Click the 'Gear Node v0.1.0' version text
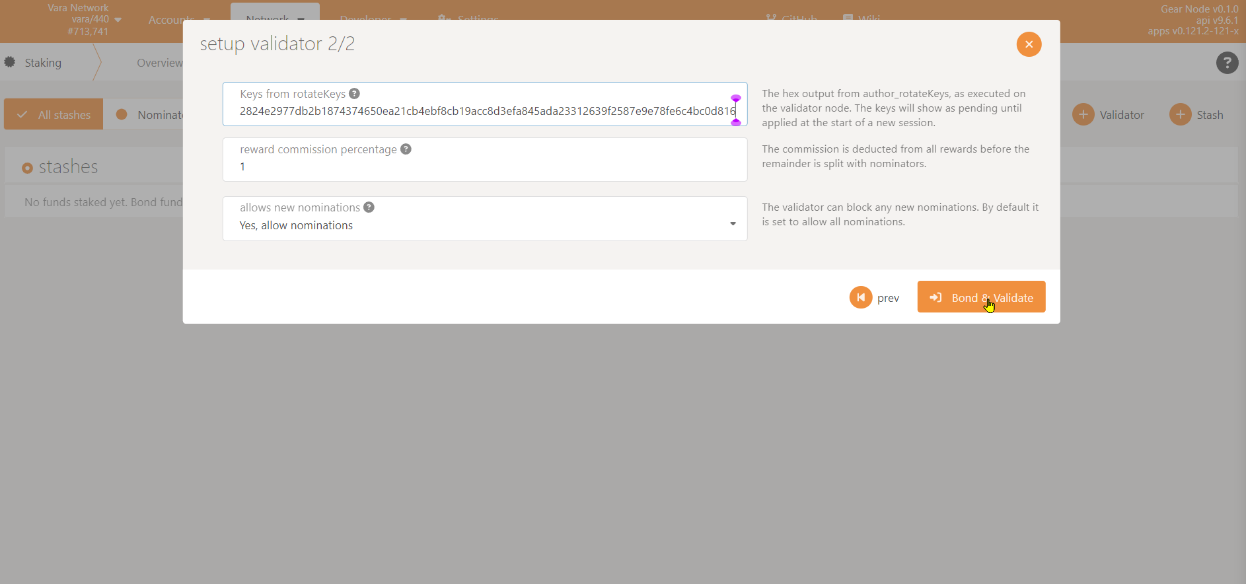 [1199, 9]
